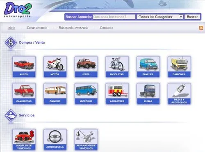Click the orange RSS feed icon
Screen dimensions: 205x152
201,28
